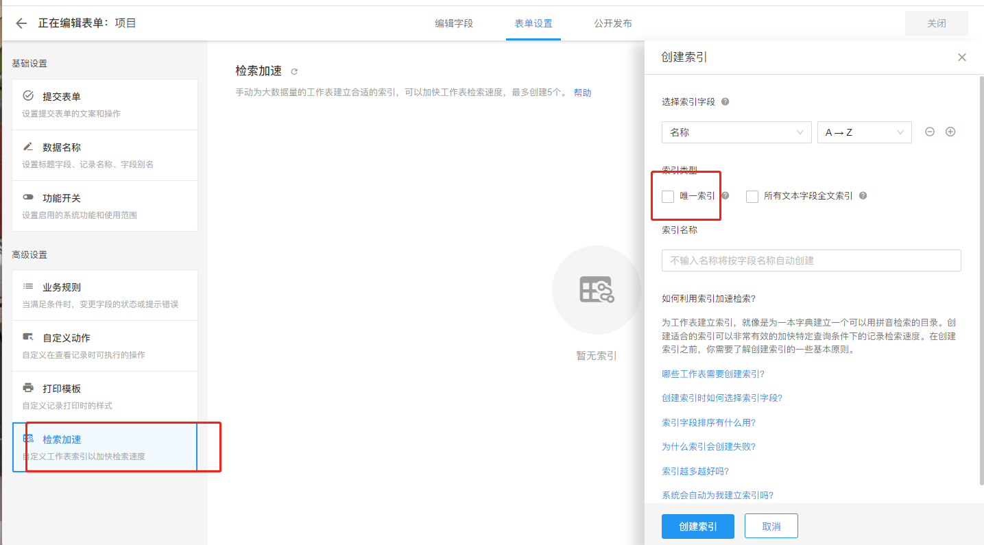Open the 打印模板 settings item
This screenshot has width=984, height=545.
tap(105, 396)
